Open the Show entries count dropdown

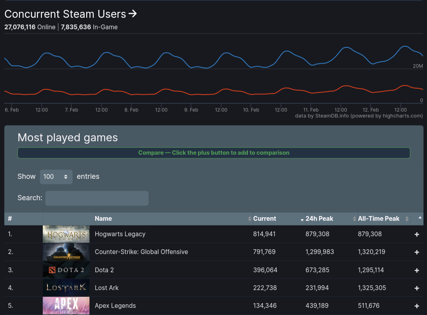tap(56, 176)
